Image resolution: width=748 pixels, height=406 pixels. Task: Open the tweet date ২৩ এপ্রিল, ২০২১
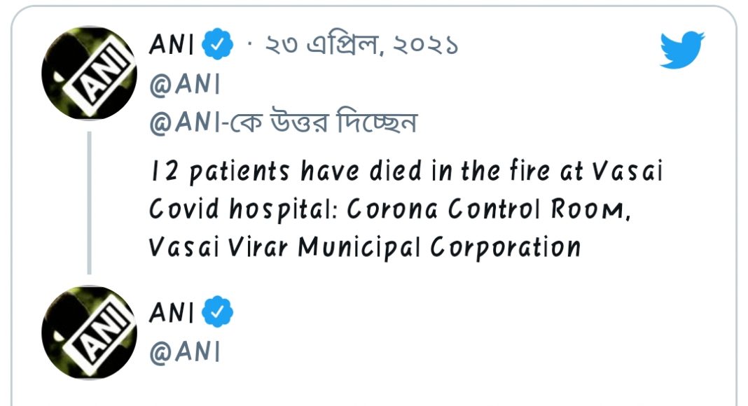(x=360, y=46)
